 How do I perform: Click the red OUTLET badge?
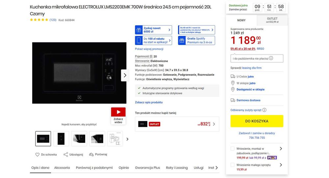pos(154,124)
